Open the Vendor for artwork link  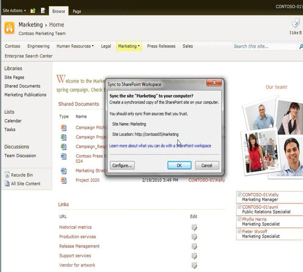coord(77,265)
